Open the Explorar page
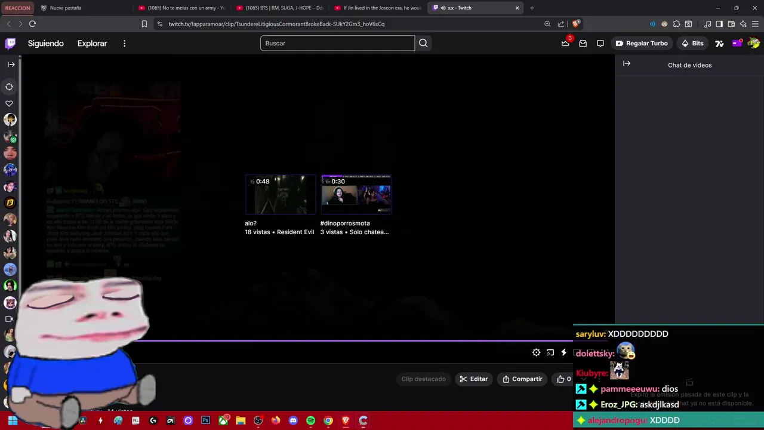This screenshot has width=764, height=430. point(92,43)
